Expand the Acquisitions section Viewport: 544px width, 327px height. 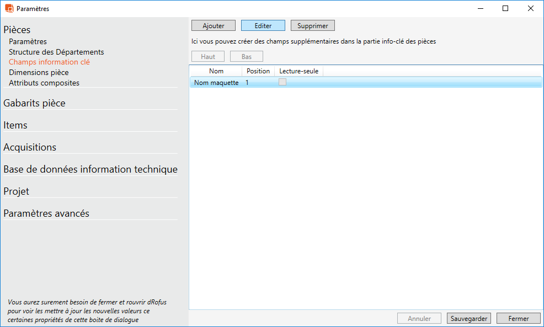pyautogui.click(x=30, y=147)
